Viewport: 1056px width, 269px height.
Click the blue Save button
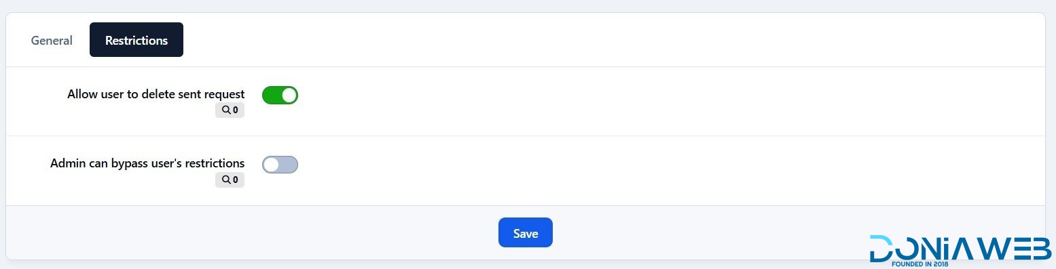click(526, 232)
